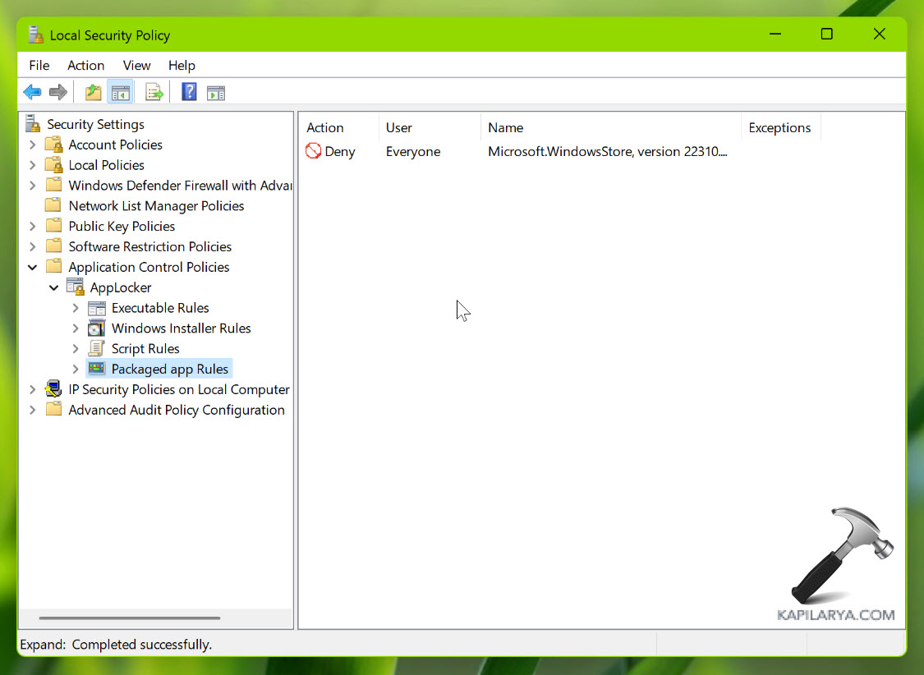Click the left pane horizontal scrollbar

[x=129, y=618]
